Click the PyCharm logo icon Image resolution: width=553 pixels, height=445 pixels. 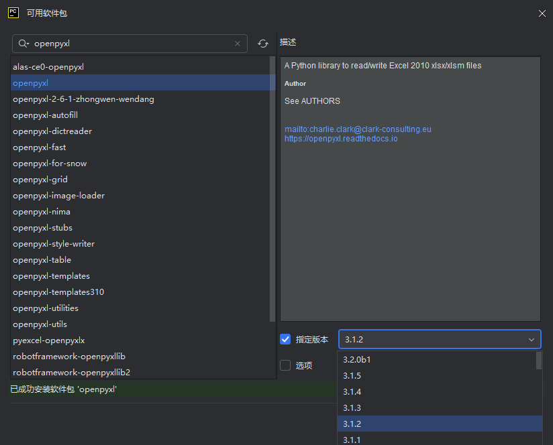tap(13, 13)
